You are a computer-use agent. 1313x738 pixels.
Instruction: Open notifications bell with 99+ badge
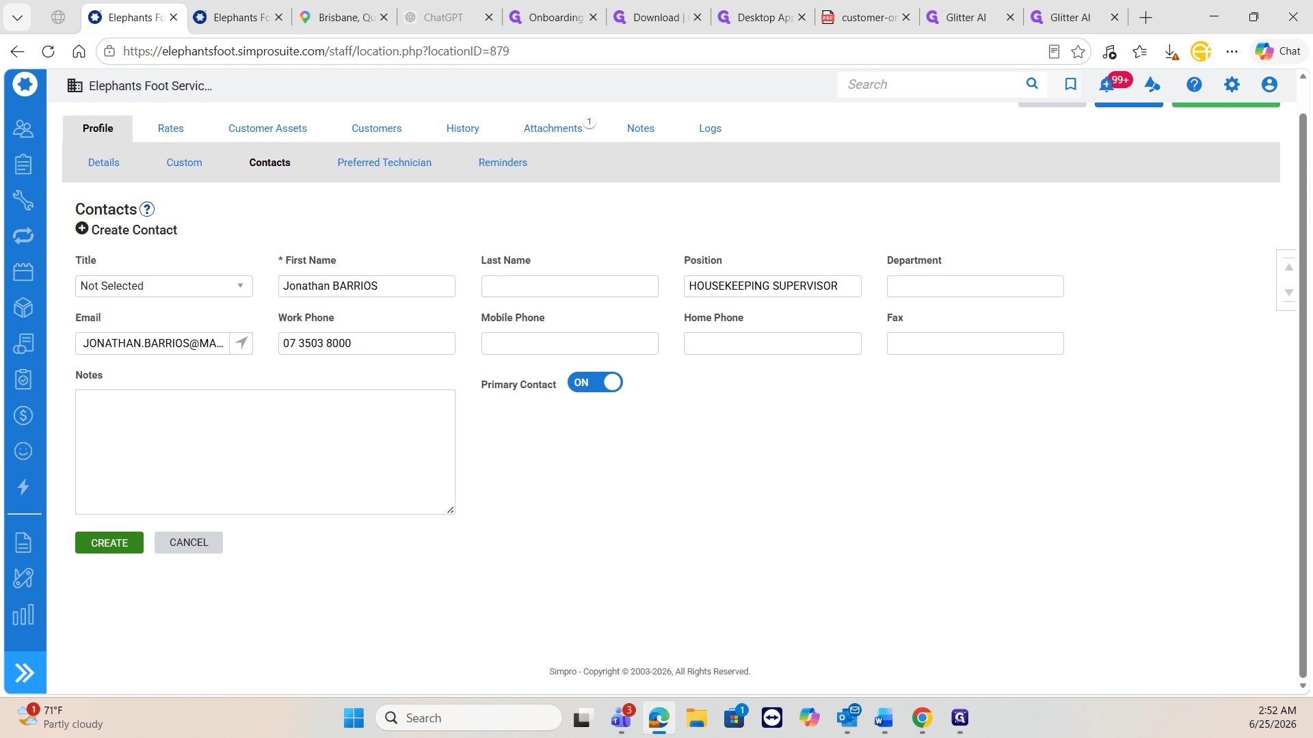tap(1108, 84)
